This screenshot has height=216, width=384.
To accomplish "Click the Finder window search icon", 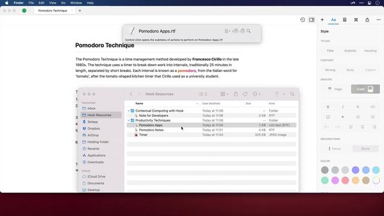I will 292,94.
